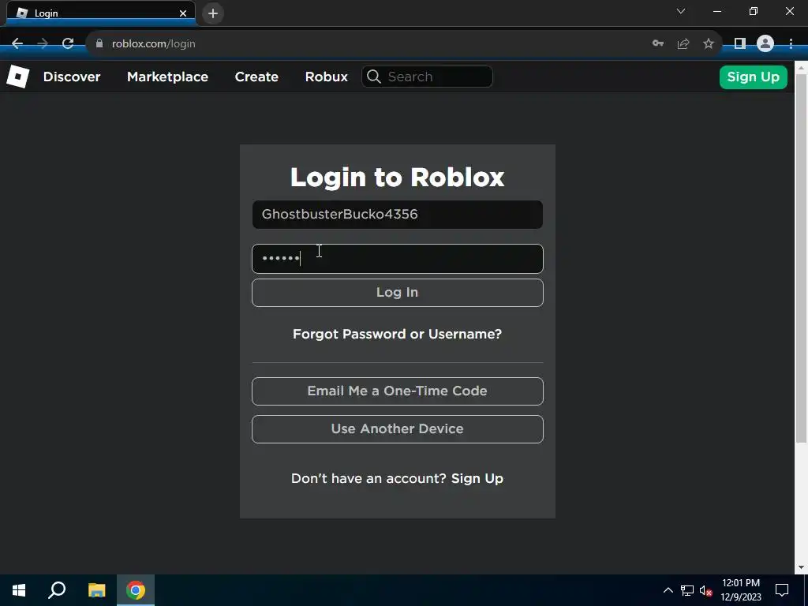
Task: Share this page using the share icon
Action: point(683,44)
